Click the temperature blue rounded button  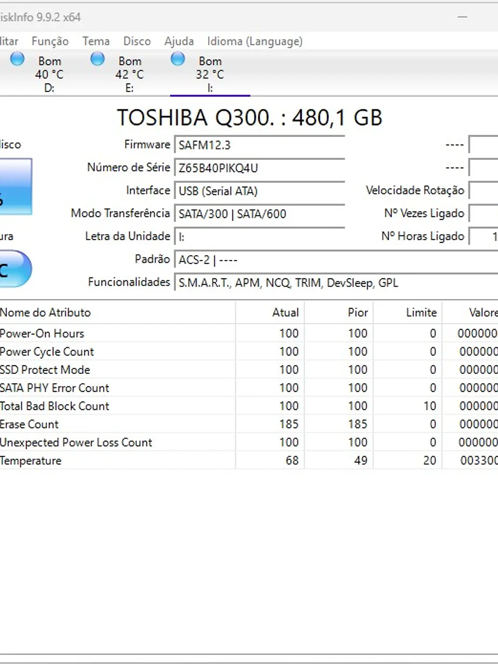point(15,269)
